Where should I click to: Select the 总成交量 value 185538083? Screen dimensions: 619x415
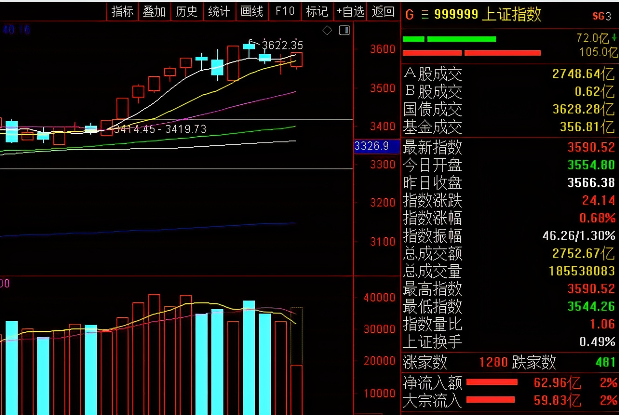[x=582, y=271]
